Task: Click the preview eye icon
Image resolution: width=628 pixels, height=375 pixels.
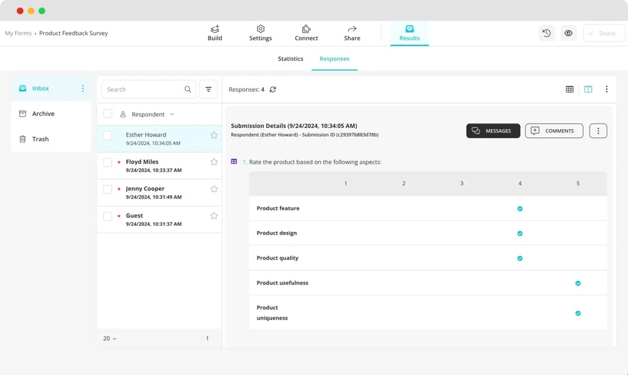Action: pos(568,33)
